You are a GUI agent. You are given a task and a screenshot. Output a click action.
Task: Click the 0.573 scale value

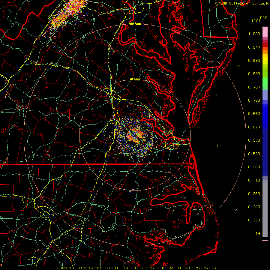pos(254,140)
